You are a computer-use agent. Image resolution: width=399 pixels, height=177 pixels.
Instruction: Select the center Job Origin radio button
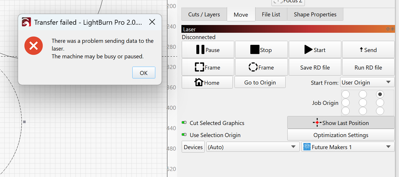pos(363,103)
